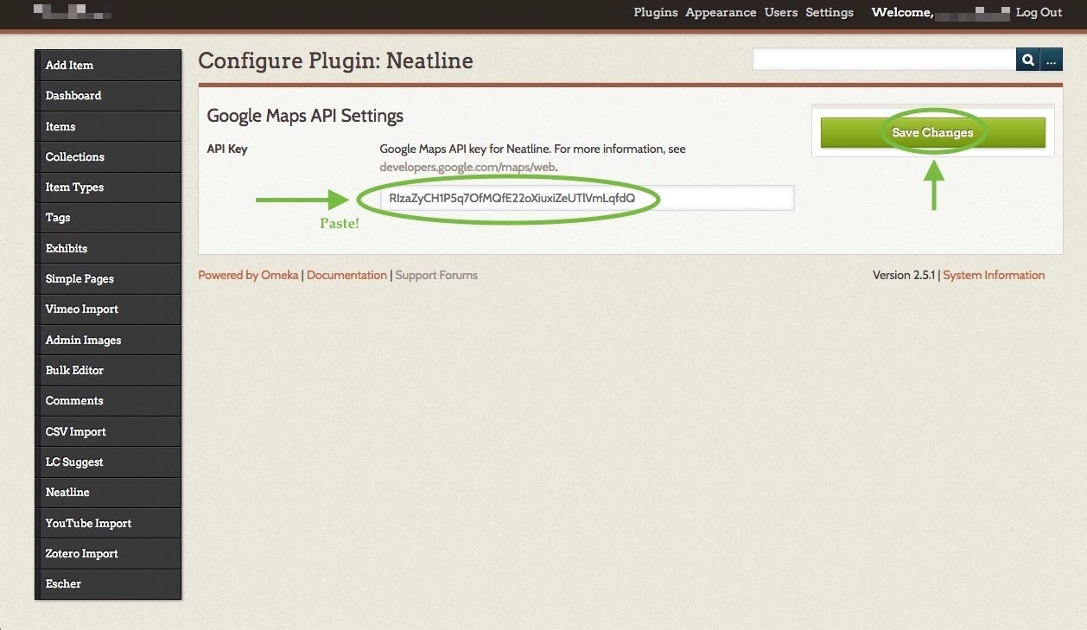View Comments in the sidebar
Viewport: 1087px width, 630px height.
pos(108,401)
